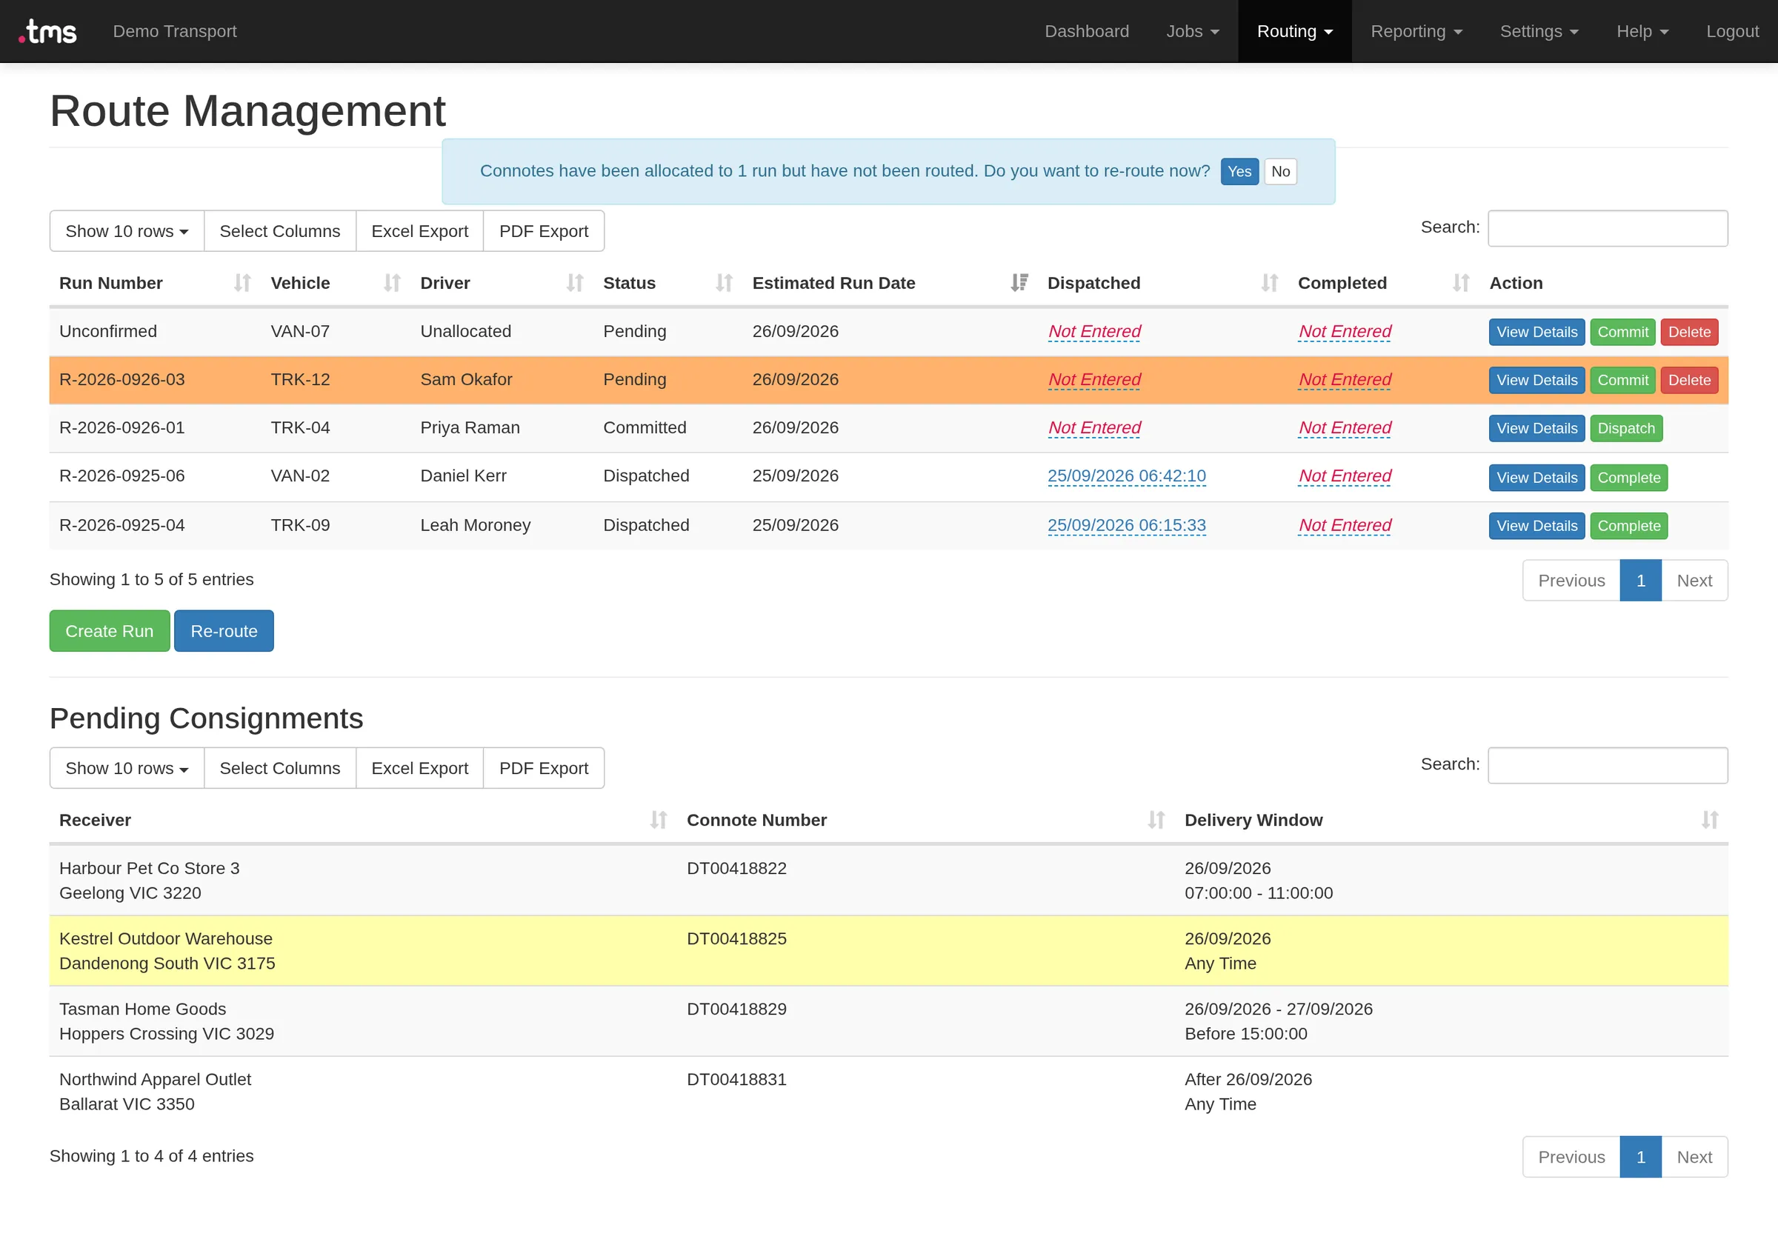This screenshot has width=1778, height=1242.
Task: Click Next in runs table pagination
Action: click(1694, 581)
